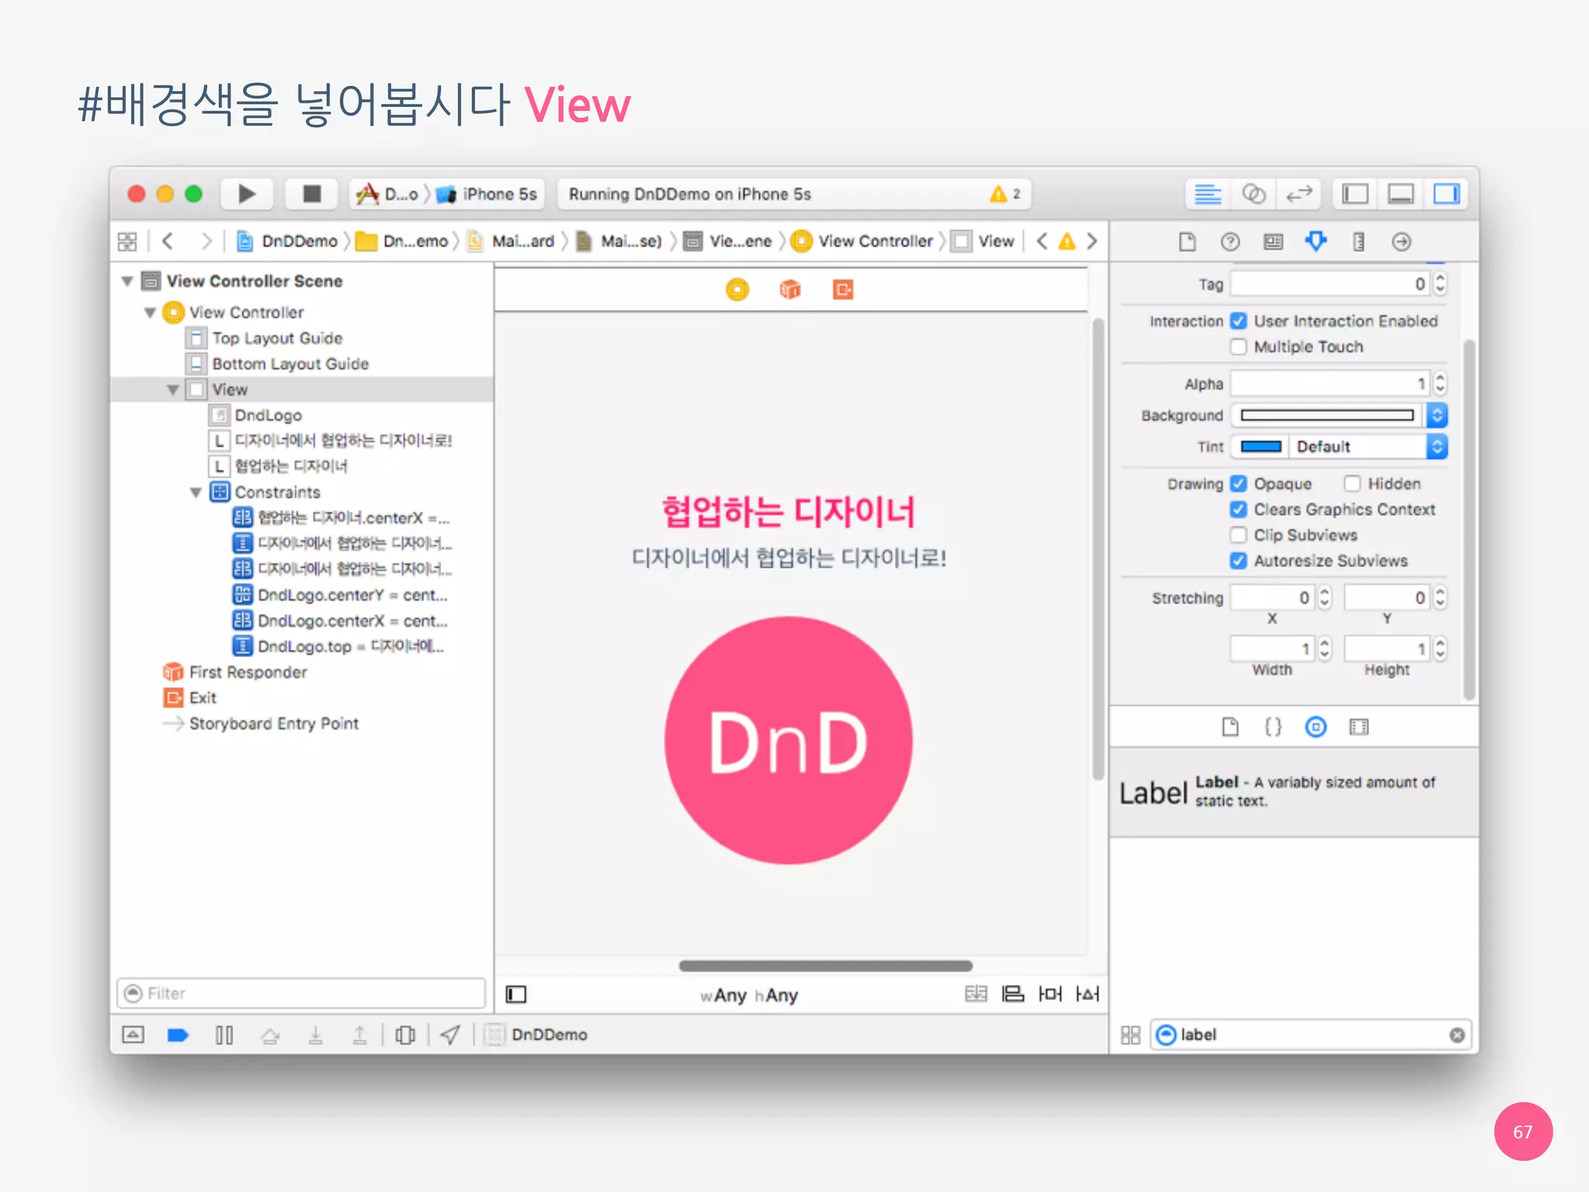Go back in editor history
This screenshot has height=1192, width=1589.
coord(168,241)
